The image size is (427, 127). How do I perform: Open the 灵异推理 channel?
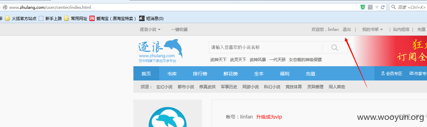[x=315, y=87]
